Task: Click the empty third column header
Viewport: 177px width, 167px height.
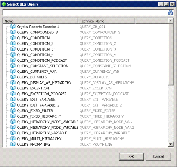Action: (x=152, y=21)
